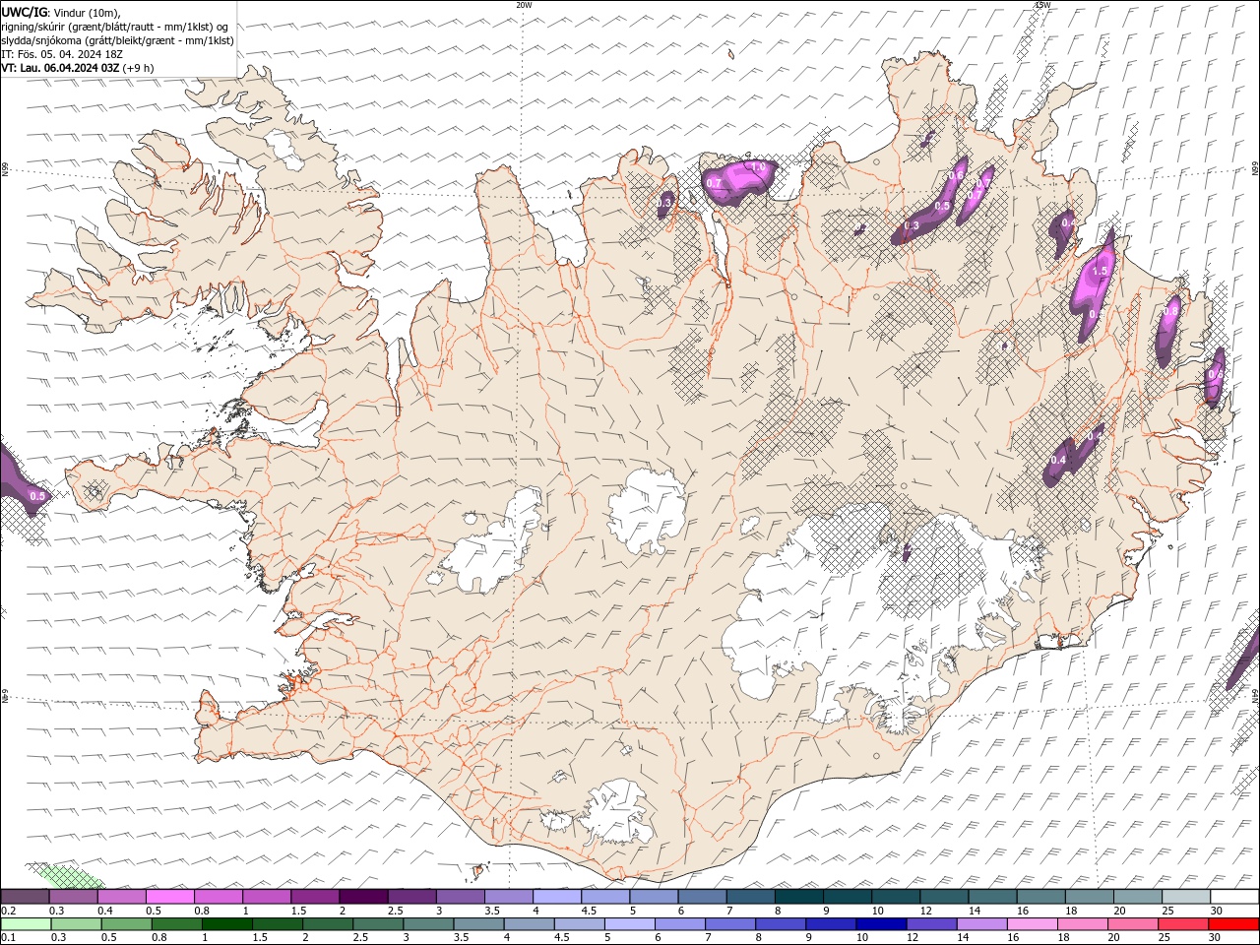Click lower legend swatch between 7 and 8
This screenshot has height=945, width=1260.
(x=730, y=923)
